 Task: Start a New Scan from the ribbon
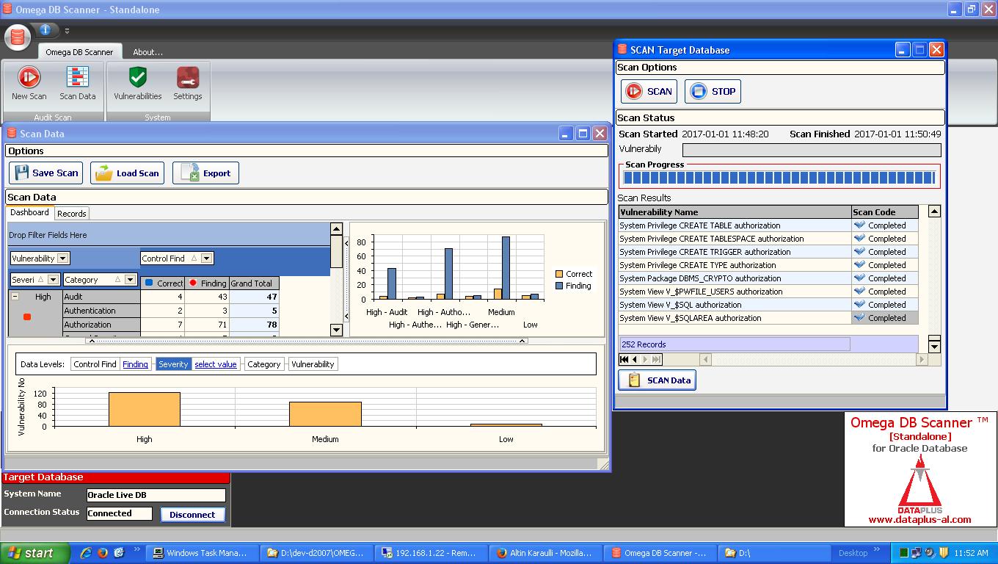click(29, 83)
